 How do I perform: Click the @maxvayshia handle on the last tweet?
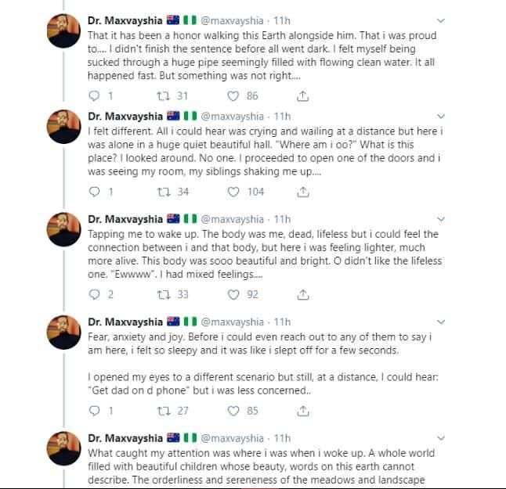[233, 438]
